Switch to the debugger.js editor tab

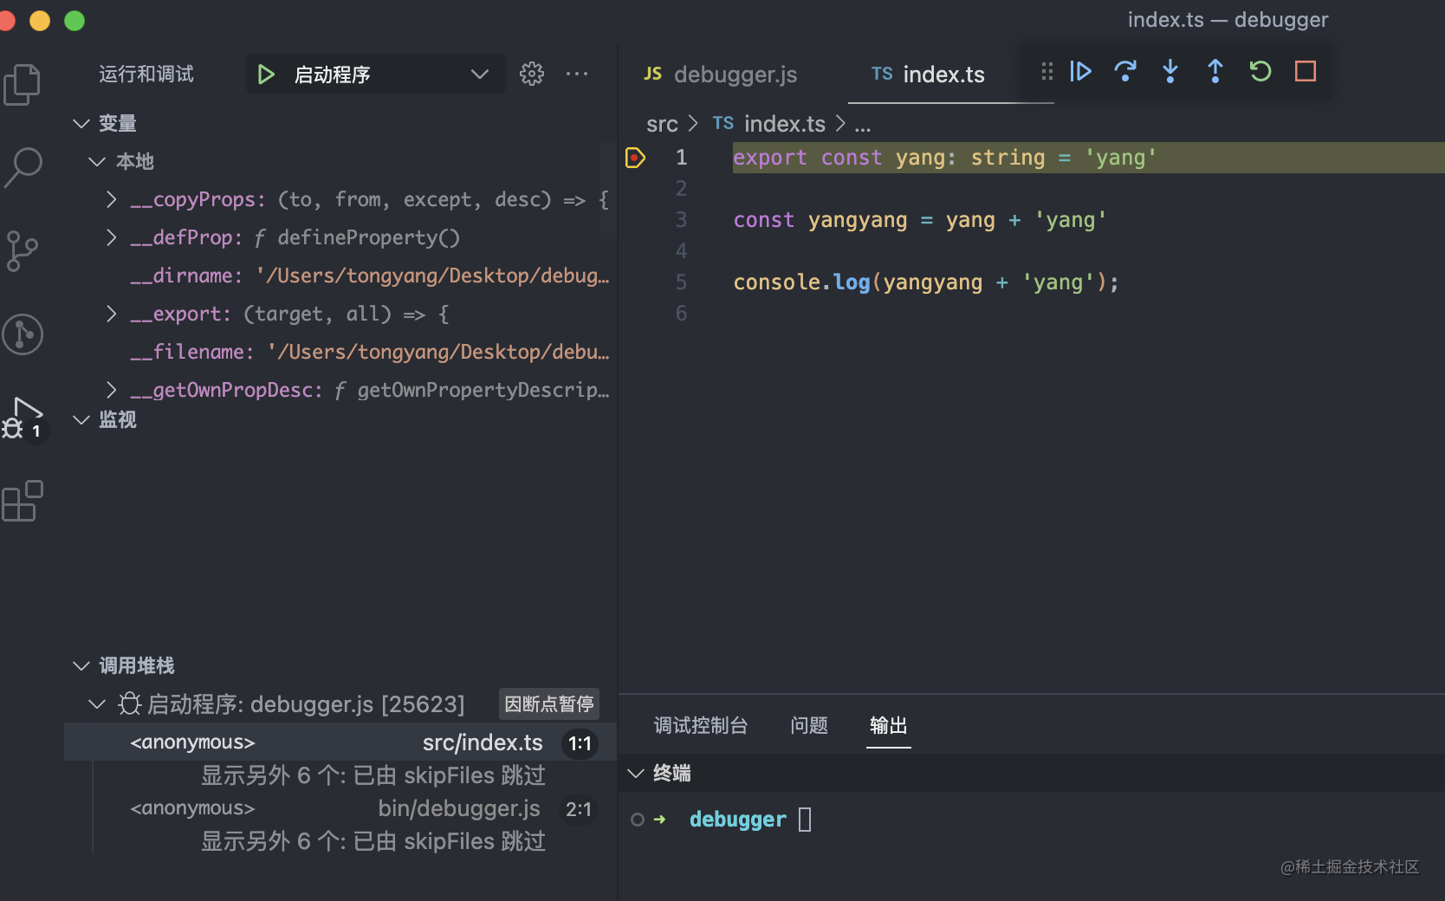[x=721, y=75]
